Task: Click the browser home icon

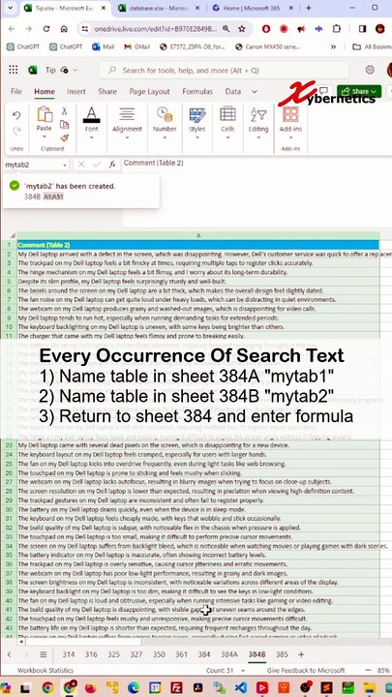Action: 64,28
